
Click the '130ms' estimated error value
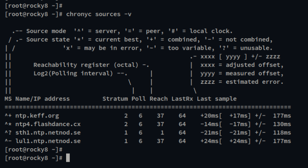(x=282, y=124)
